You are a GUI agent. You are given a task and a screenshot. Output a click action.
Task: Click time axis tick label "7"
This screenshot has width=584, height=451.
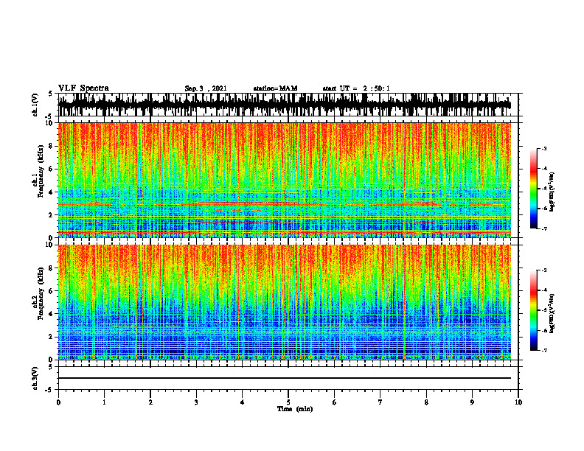click(380, 402)
